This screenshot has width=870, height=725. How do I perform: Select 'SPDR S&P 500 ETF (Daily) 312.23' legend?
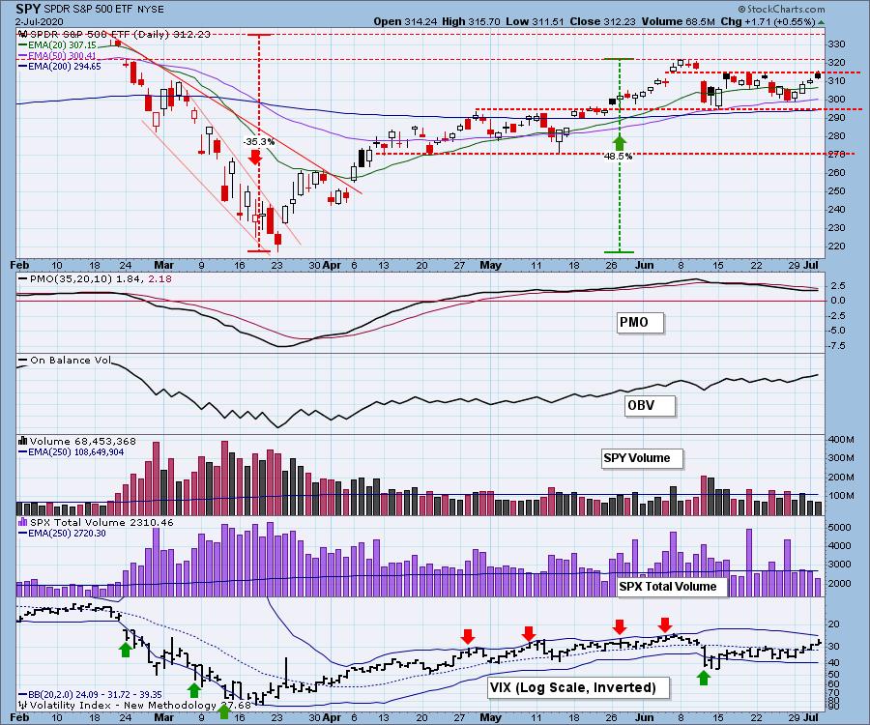120,34
